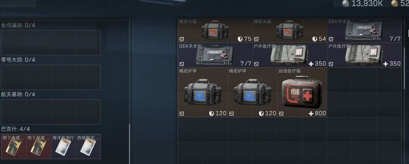The width and height of the screenshot is (409, 164).
Task: Click the empty stash slot beside 战地医疗箱
Action: click(339, 80)
